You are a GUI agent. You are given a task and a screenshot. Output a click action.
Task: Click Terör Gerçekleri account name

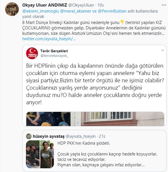(54, 51)
